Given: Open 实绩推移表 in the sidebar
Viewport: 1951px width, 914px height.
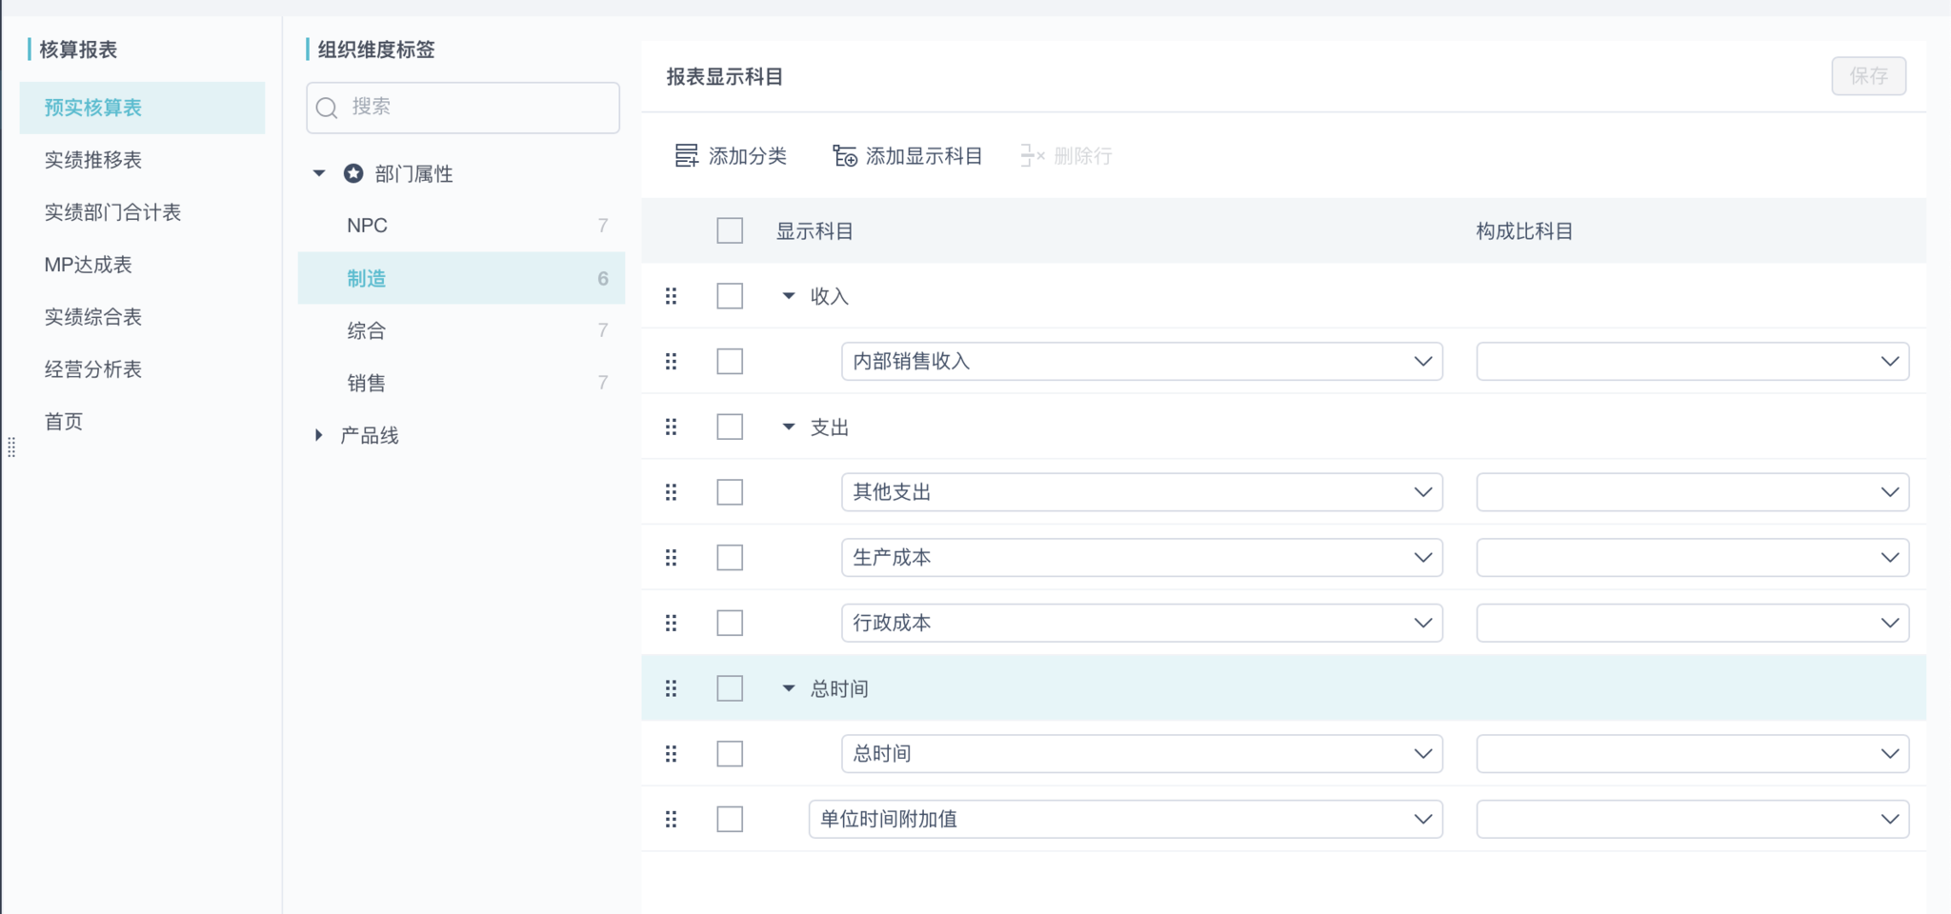Looking at the screenshot, I should [93, 160].
